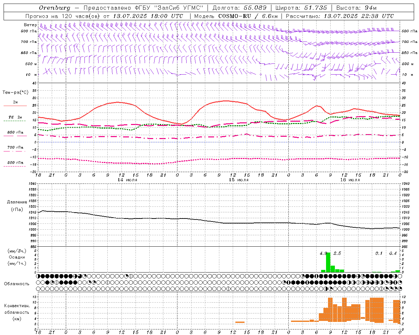Viewport: 419px width, 335px height.
Task: Select the computed time "13.07.2025 22:38 UTC"
Action: [x=359, y=16]
